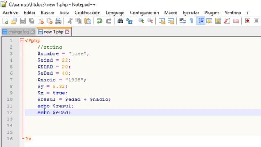Click the Open file folder icon
This screenshot has width=261, height=147.
(x=14, y=21)
